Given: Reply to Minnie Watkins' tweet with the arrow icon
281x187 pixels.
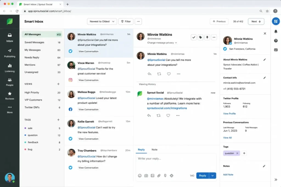Looking at the screenshot, I should [149, 74].
